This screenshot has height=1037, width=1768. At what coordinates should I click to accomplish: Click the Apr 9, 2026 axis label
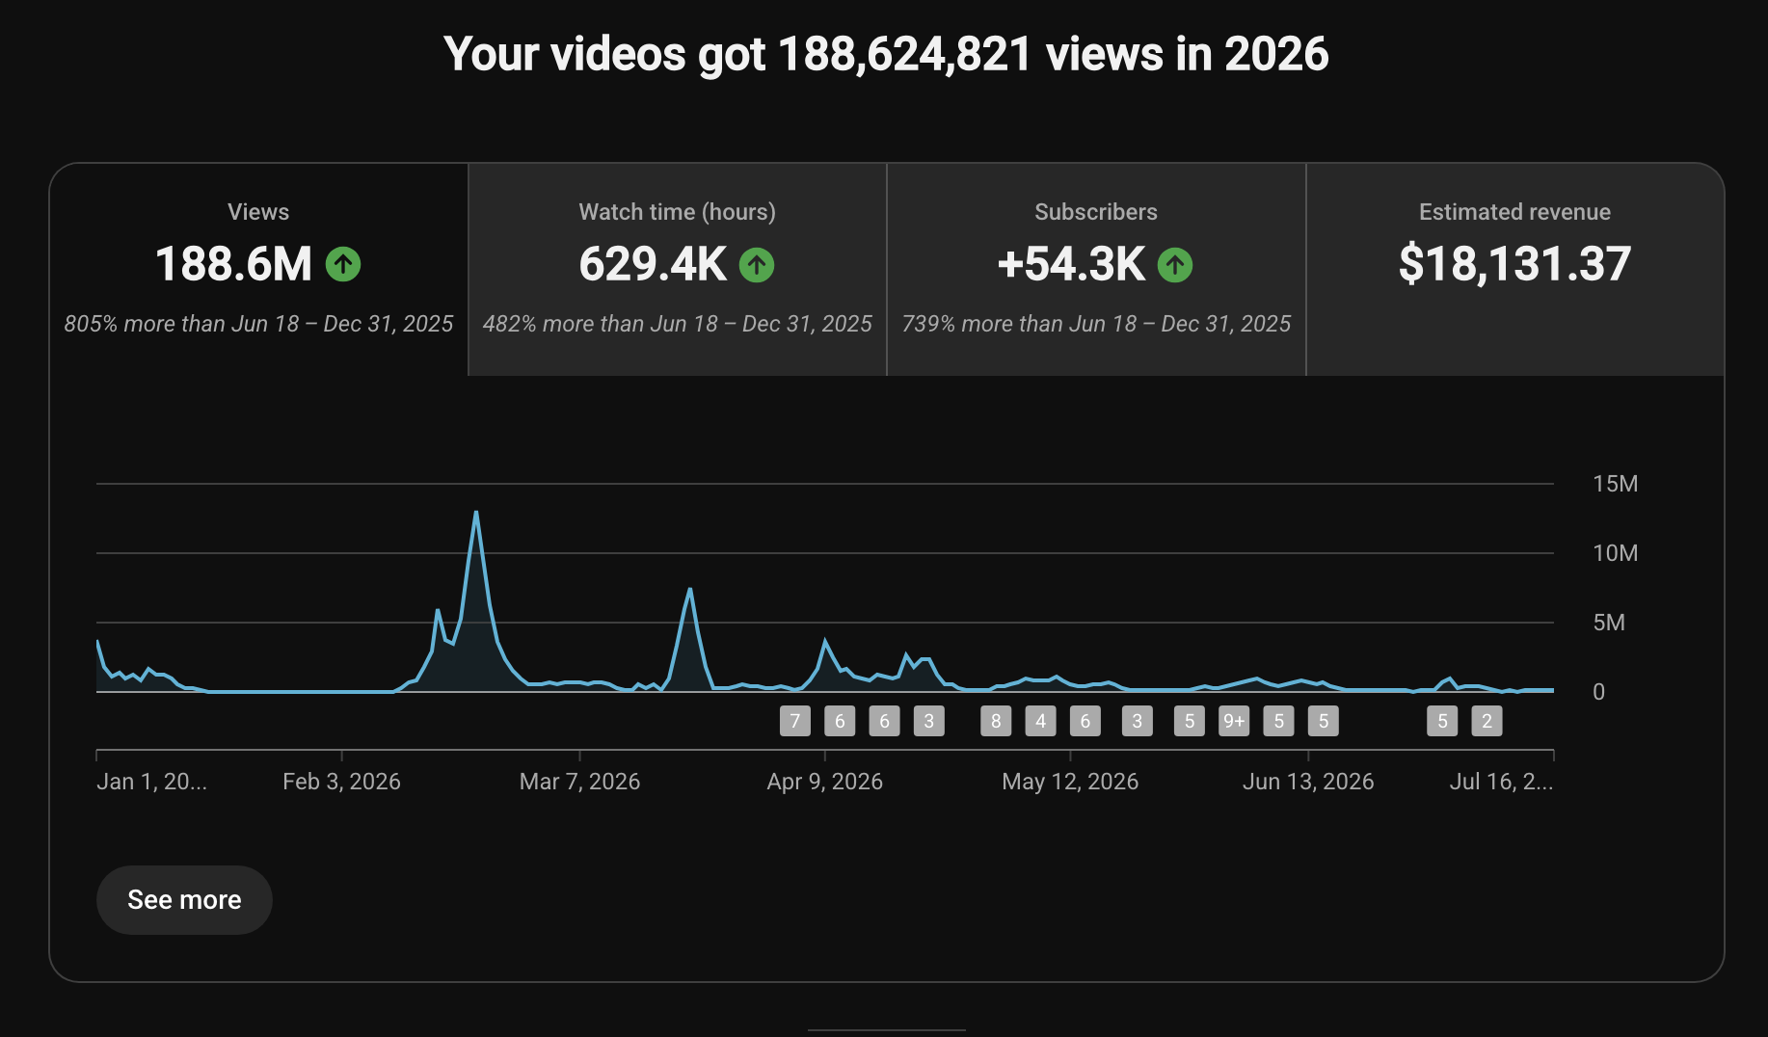[824, 782]
